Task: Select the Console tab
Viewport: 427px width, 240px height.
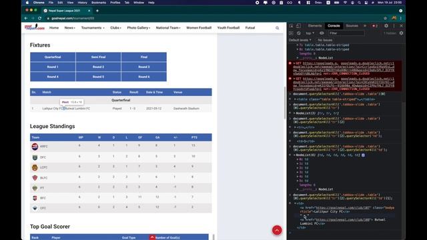Action: pos(334,26)
